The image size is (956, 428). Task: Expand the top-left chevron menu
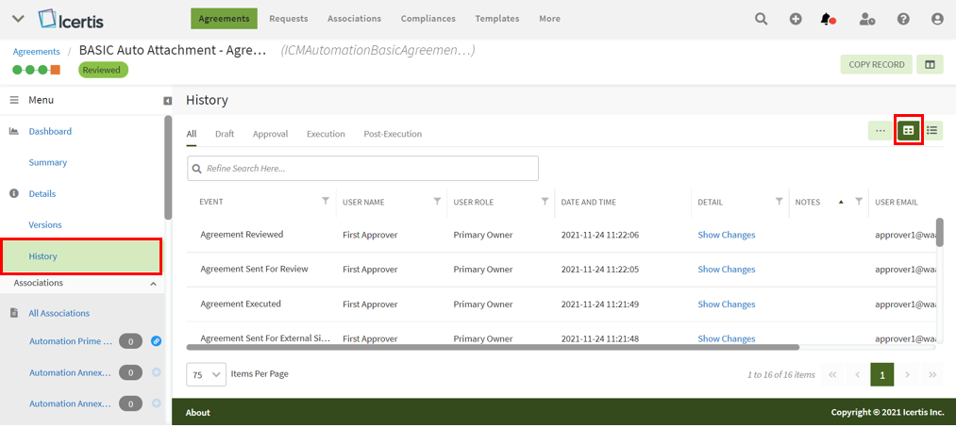point(17,19)
